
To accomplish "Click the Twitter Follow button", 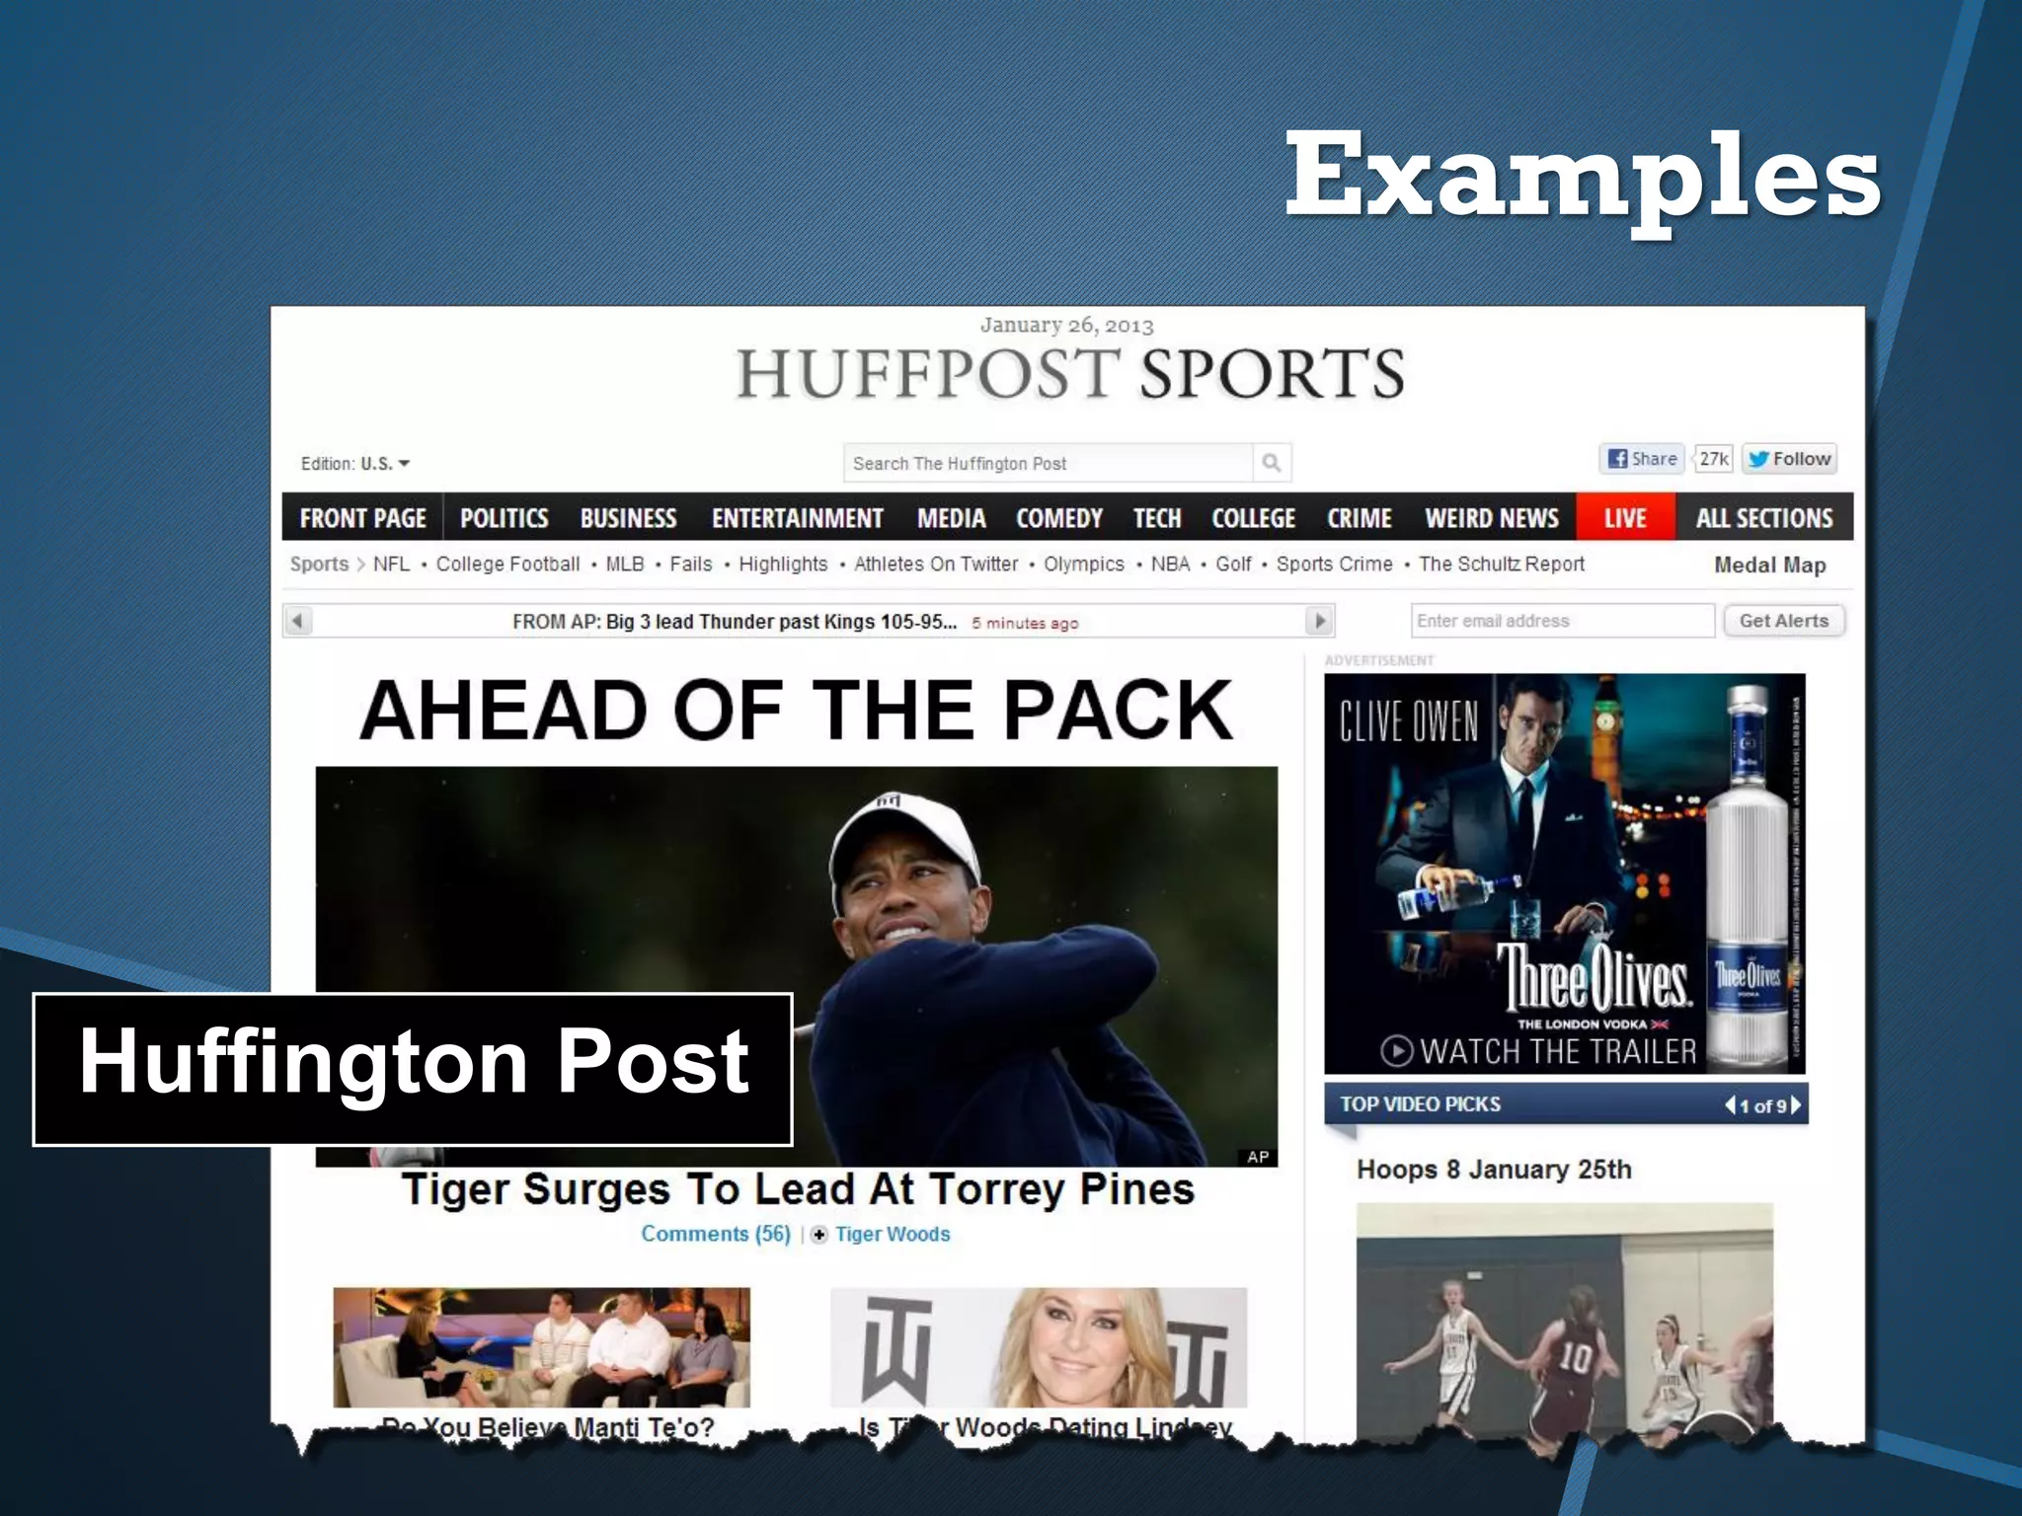I will 1789,459.
